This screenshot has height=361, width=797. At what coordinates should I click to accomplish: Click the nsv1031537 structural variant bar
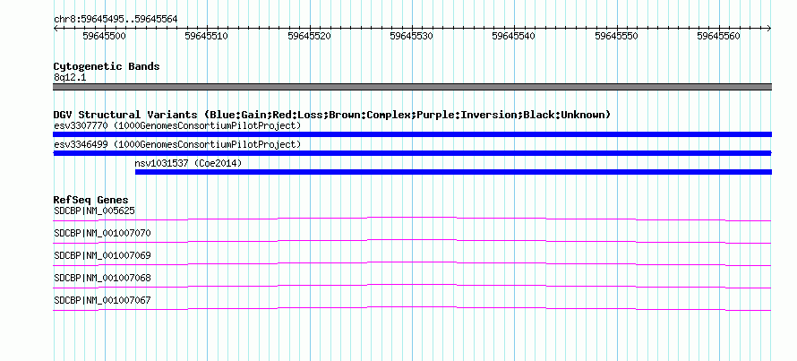453,172
